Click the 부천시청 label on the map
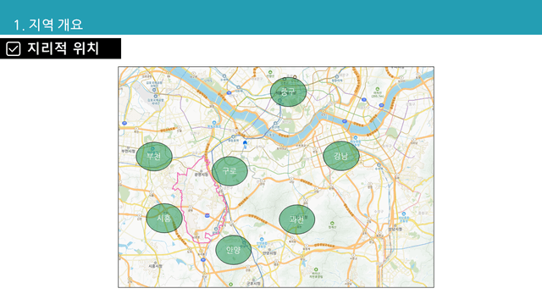 (x=128, y=151)
